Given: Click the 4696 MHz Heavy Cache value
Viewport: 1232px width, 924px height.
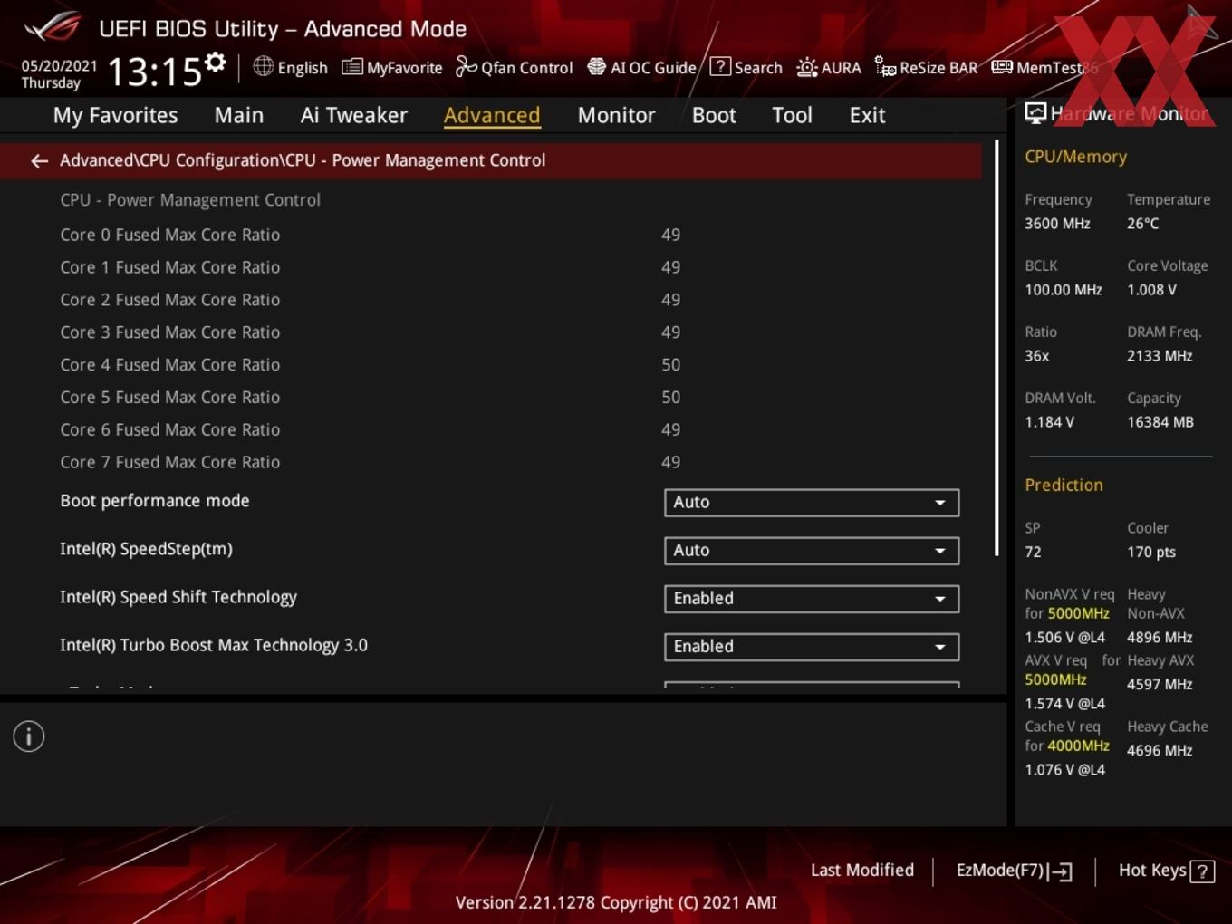Looking at the screenshot, I should 1160,751.
